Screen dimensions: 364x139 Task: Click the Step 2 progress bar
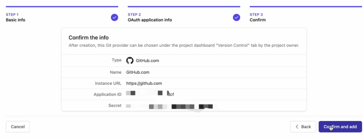pyautogui.click(x=184, y=6)
